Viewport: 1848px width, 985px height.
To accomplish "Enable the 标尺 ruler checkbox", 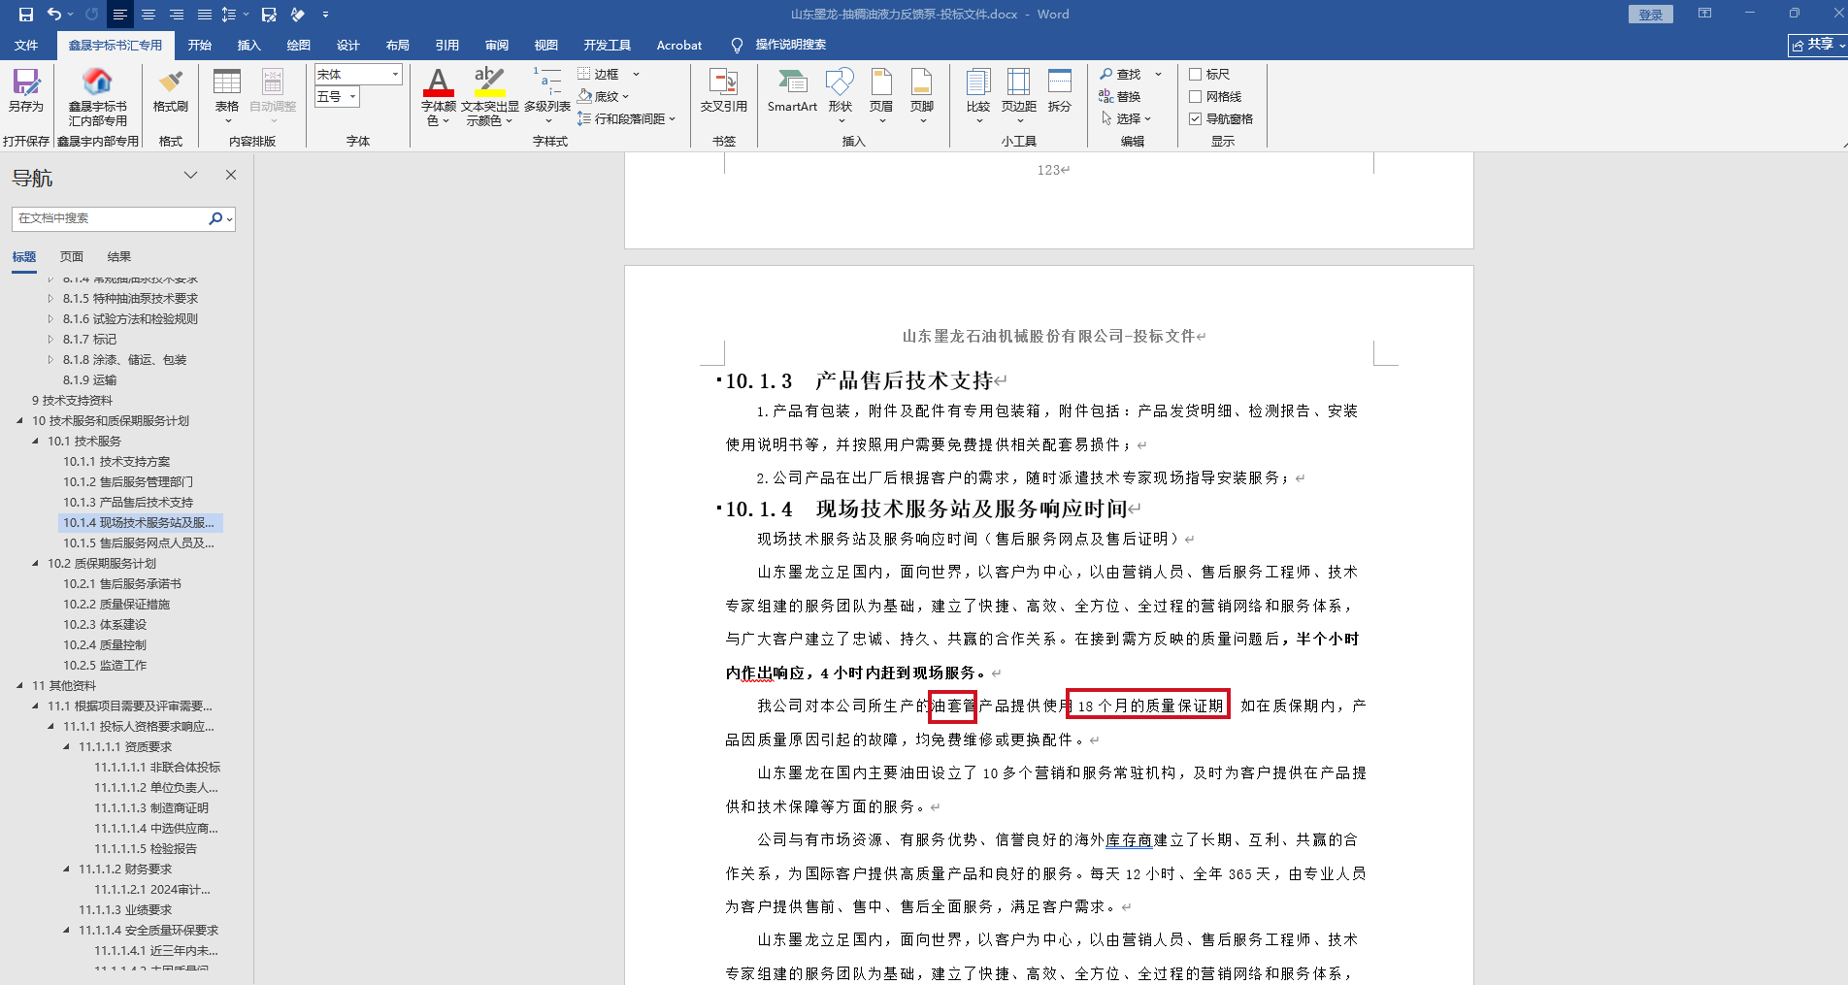I will tap(1196, 74).
